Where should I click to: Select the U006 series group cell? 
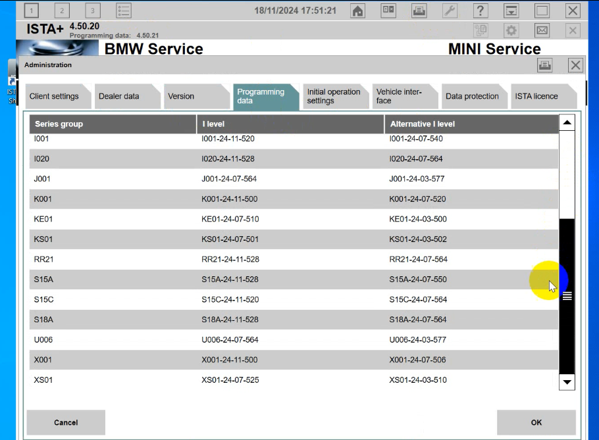(43, 339)
